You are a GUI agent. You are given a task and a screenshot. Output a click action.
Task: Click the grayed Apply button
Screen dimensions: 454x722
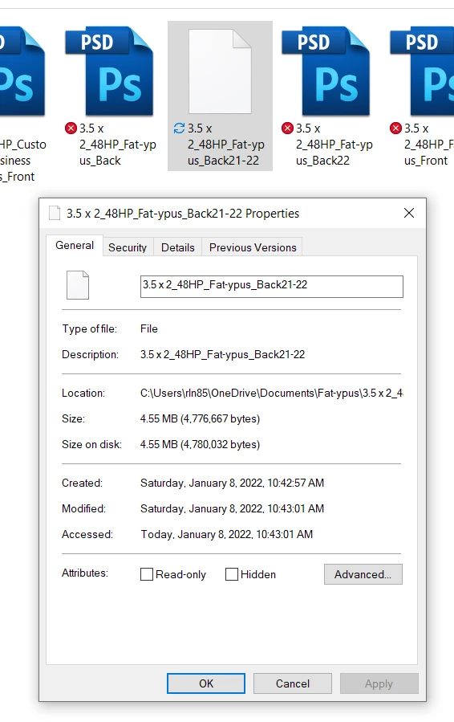click(379, 683)
